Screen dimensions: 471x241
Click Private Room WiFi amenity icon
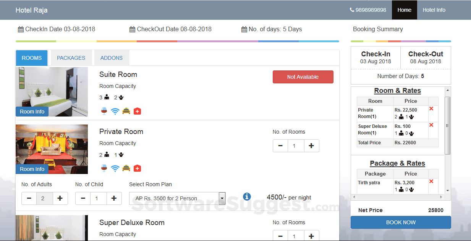115,168
